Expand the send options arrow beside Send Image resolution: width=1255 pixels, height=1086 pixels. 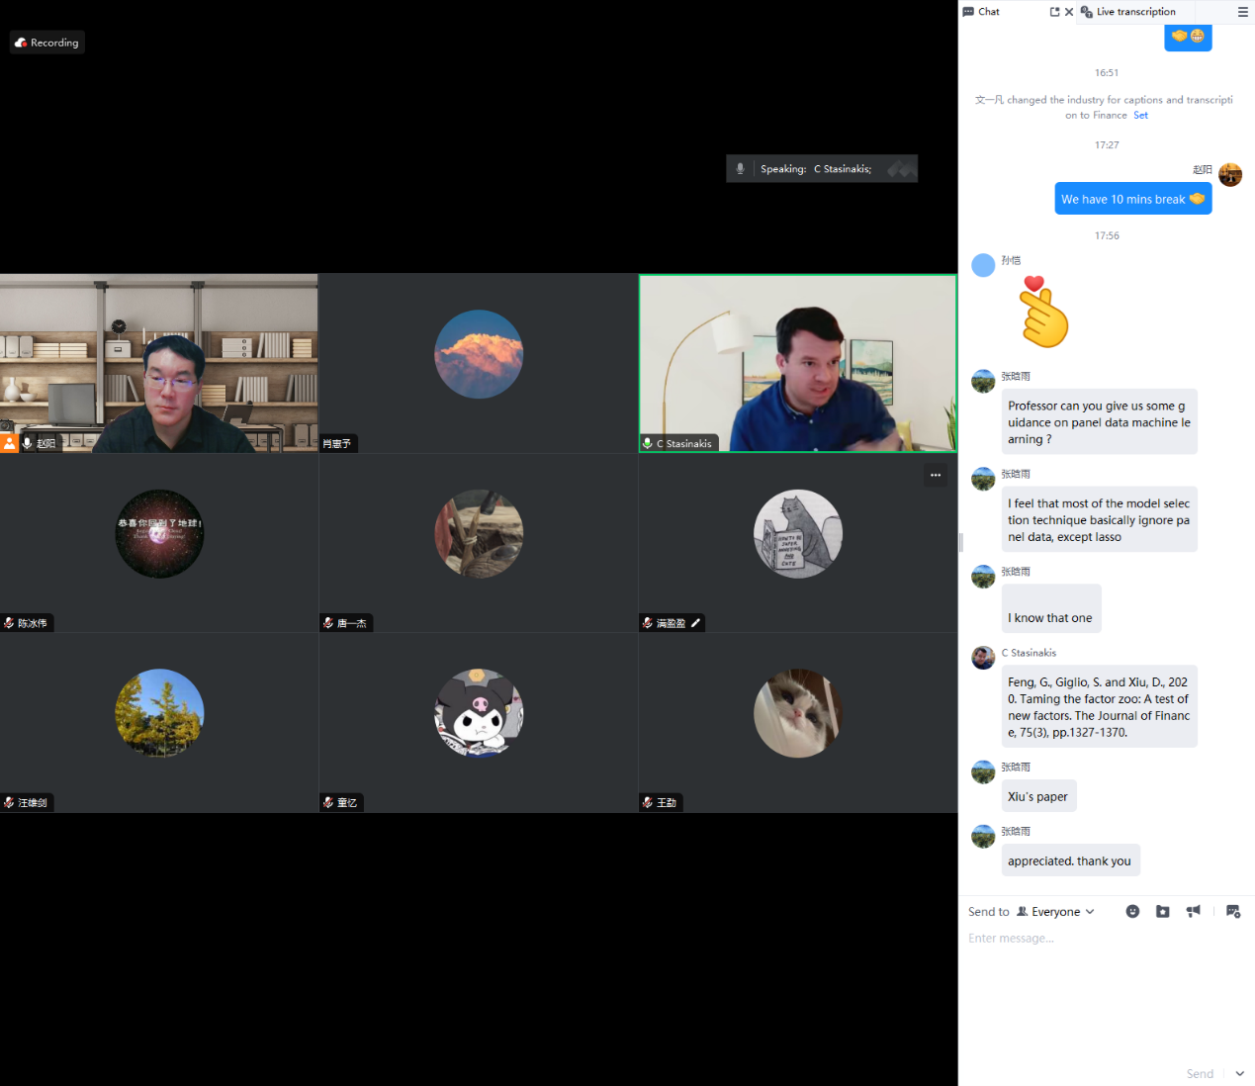click(x=1239, y=1073)
